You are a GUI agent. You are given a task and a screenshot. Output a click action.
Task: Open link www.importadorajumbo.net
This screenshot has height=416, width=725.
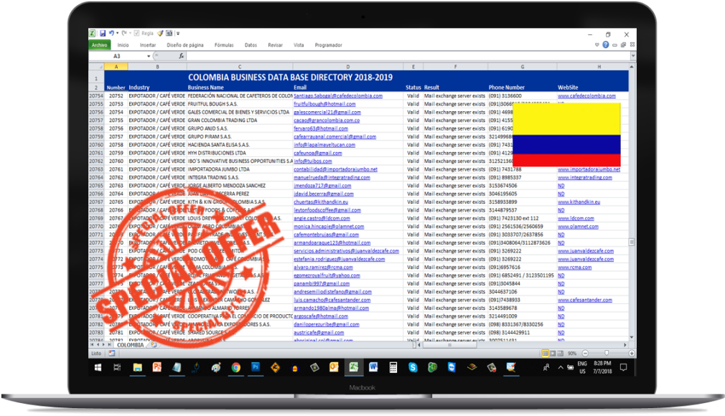tap(589, 169)
